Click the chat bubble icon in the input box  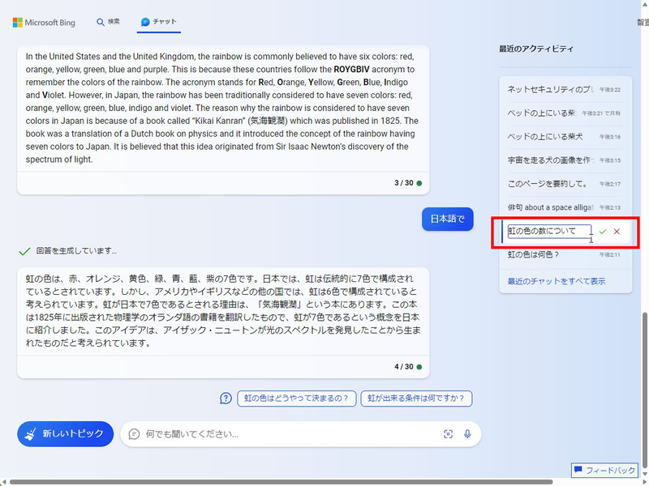pos(134,434)
